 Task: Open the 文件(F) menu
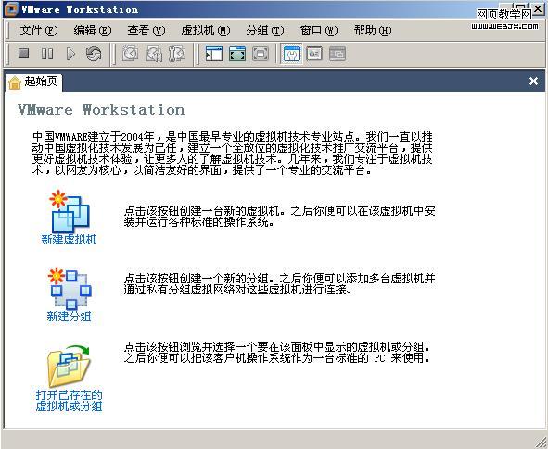39,31
